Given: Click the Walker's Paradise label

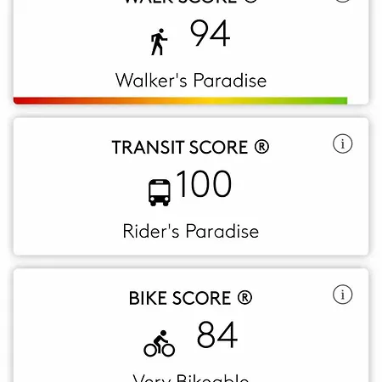Looking at the screenshot, I should click(x=191, y=81).
